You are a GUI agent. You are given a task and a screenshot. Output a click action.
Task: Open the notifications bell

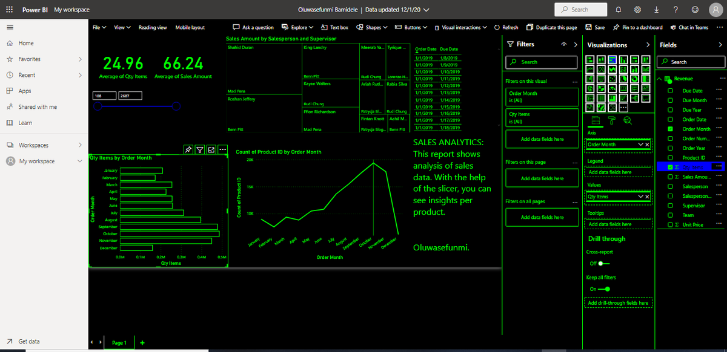tap(619, 10)
